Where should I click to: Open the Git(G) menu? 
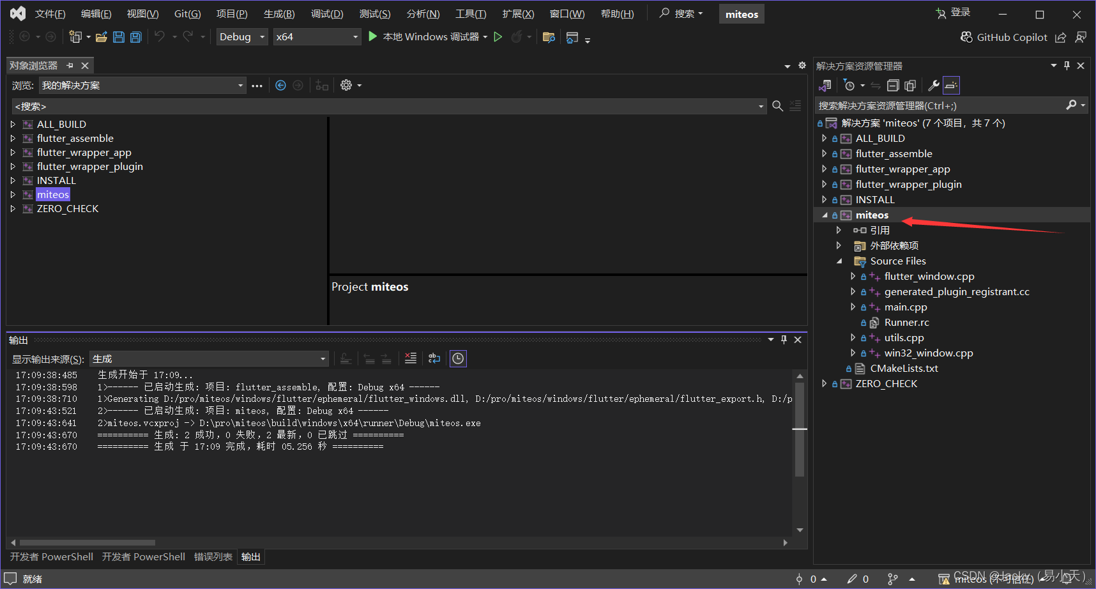coord(188,14)
